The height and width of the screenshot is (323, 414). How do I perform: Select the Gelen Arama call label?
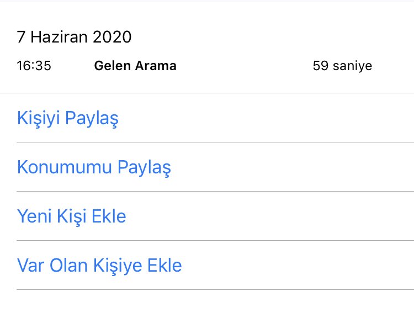click(x=135, y=66)
